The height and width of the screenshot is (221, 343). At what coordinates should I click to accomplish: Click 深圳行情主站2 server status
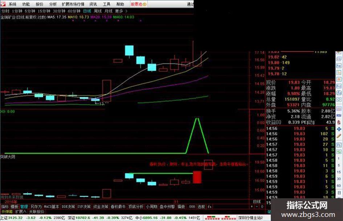pyautogui.click(x=250, y=218)
